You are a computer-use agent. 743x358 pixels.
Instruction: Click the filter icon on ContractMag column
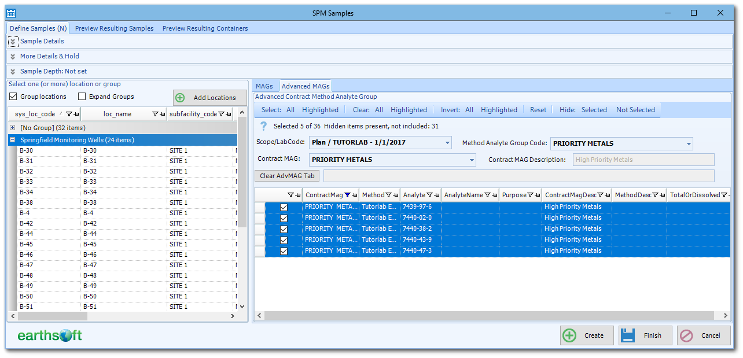click(347, 195)
